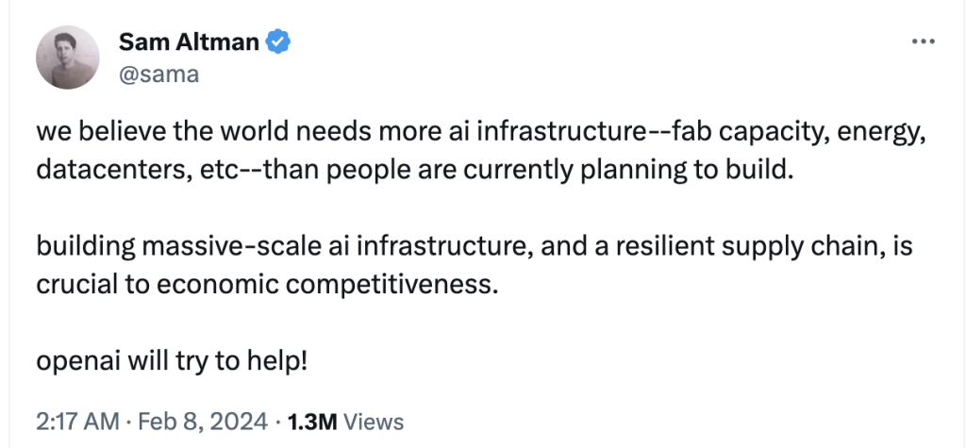The image size is (966, 448).
Task: Click the blue verified checkmark badge
Action: pyautogui.click(x=278, y=41)
